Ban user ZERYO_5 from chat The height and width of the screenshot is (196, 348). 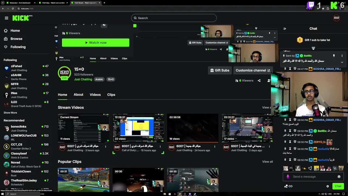pos(295,142)
